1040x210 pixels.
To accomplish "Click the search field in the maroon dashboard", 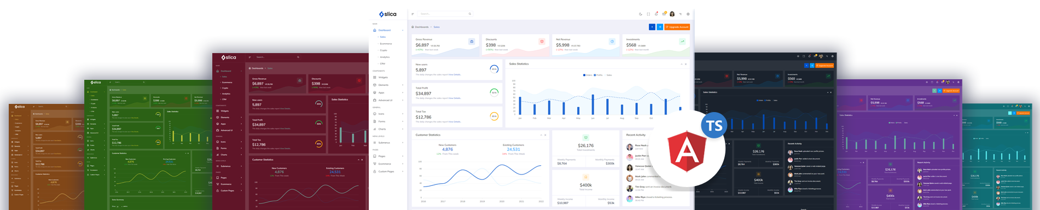I will tap(277, 57).
